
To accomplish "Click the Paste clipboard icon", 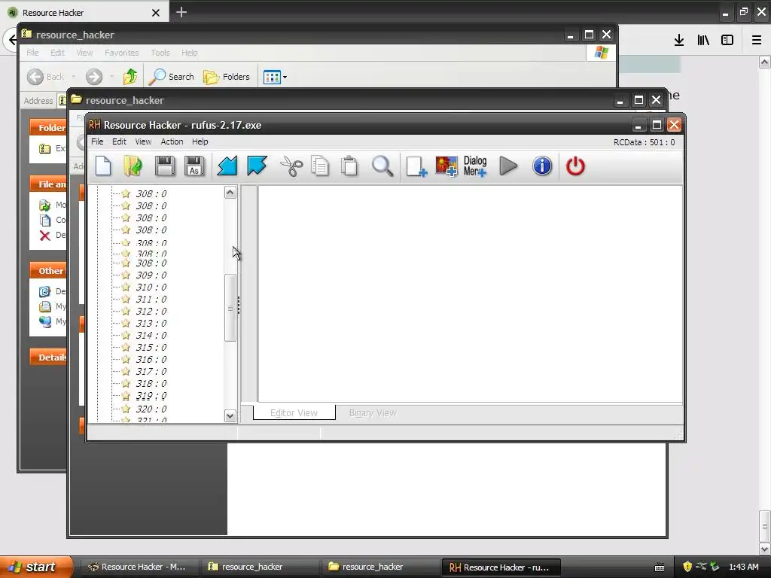I will click(349, 166).
